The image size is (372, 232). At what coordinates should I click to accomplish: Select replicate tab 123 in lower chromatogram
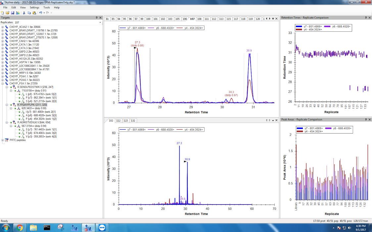pos(125,121)
